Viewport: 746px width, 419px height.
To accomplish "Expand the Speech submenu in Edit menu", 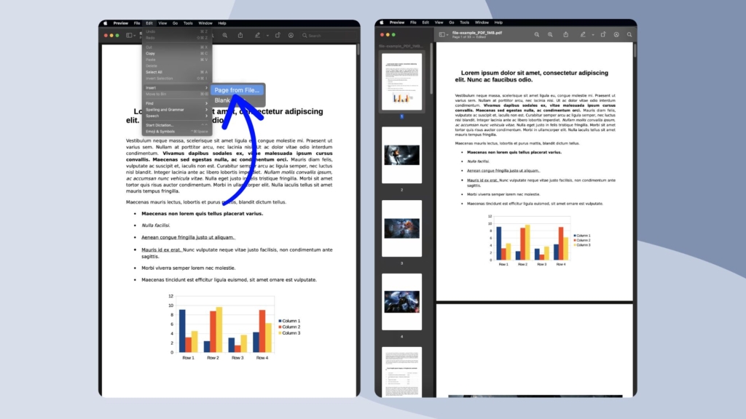I will pos(176,116).
